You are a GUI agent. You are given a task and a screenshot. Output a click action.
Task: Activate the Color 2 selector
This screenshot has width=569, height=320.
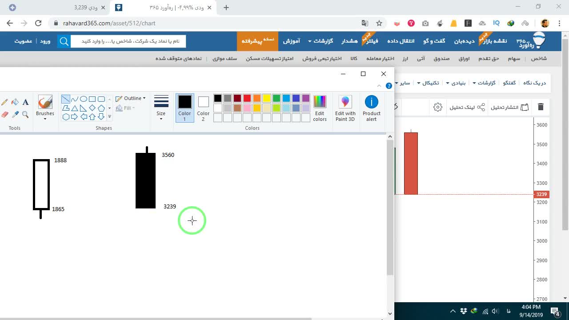click(203, 108)
